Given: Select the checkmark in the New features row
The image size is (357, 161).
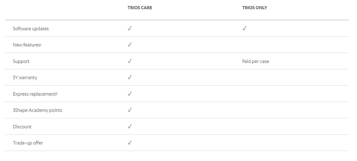Looking at the screenshot, I should click(x=129, y=45).
